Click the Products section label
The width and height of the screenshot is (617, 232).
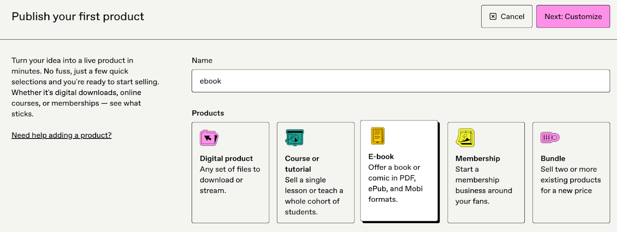(208, 113)
